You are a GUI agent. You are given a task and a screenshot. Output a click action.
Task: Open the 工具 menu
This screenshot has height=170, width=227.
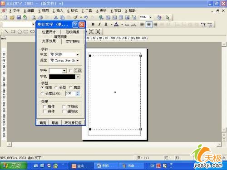tap(87, 11)
